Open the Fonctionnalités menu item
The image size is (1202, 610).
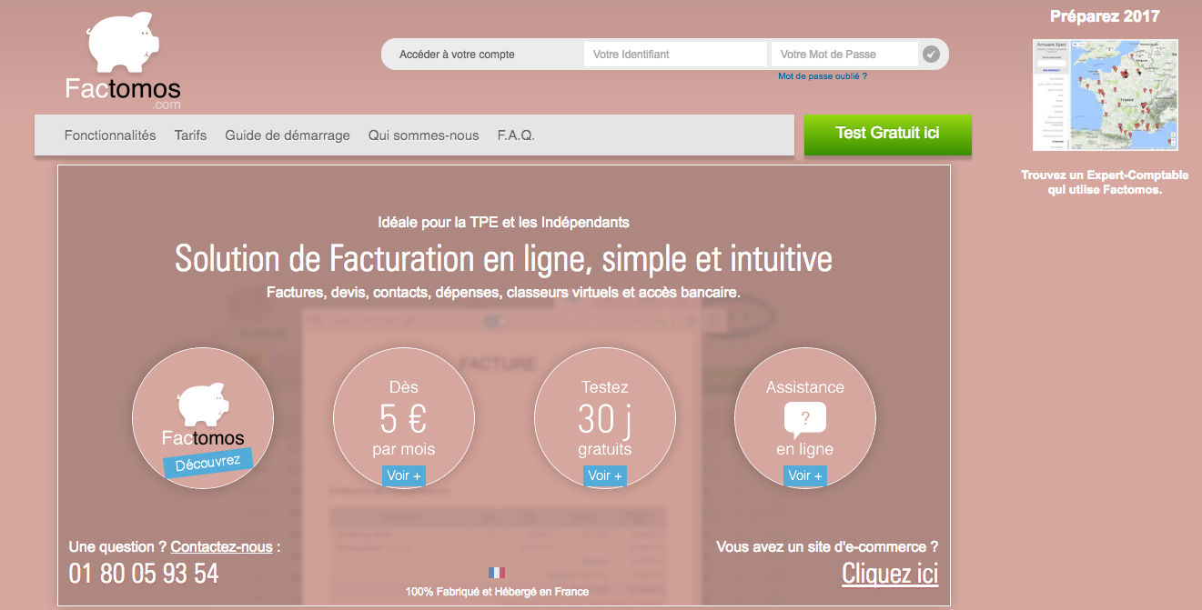pos(110,135)
